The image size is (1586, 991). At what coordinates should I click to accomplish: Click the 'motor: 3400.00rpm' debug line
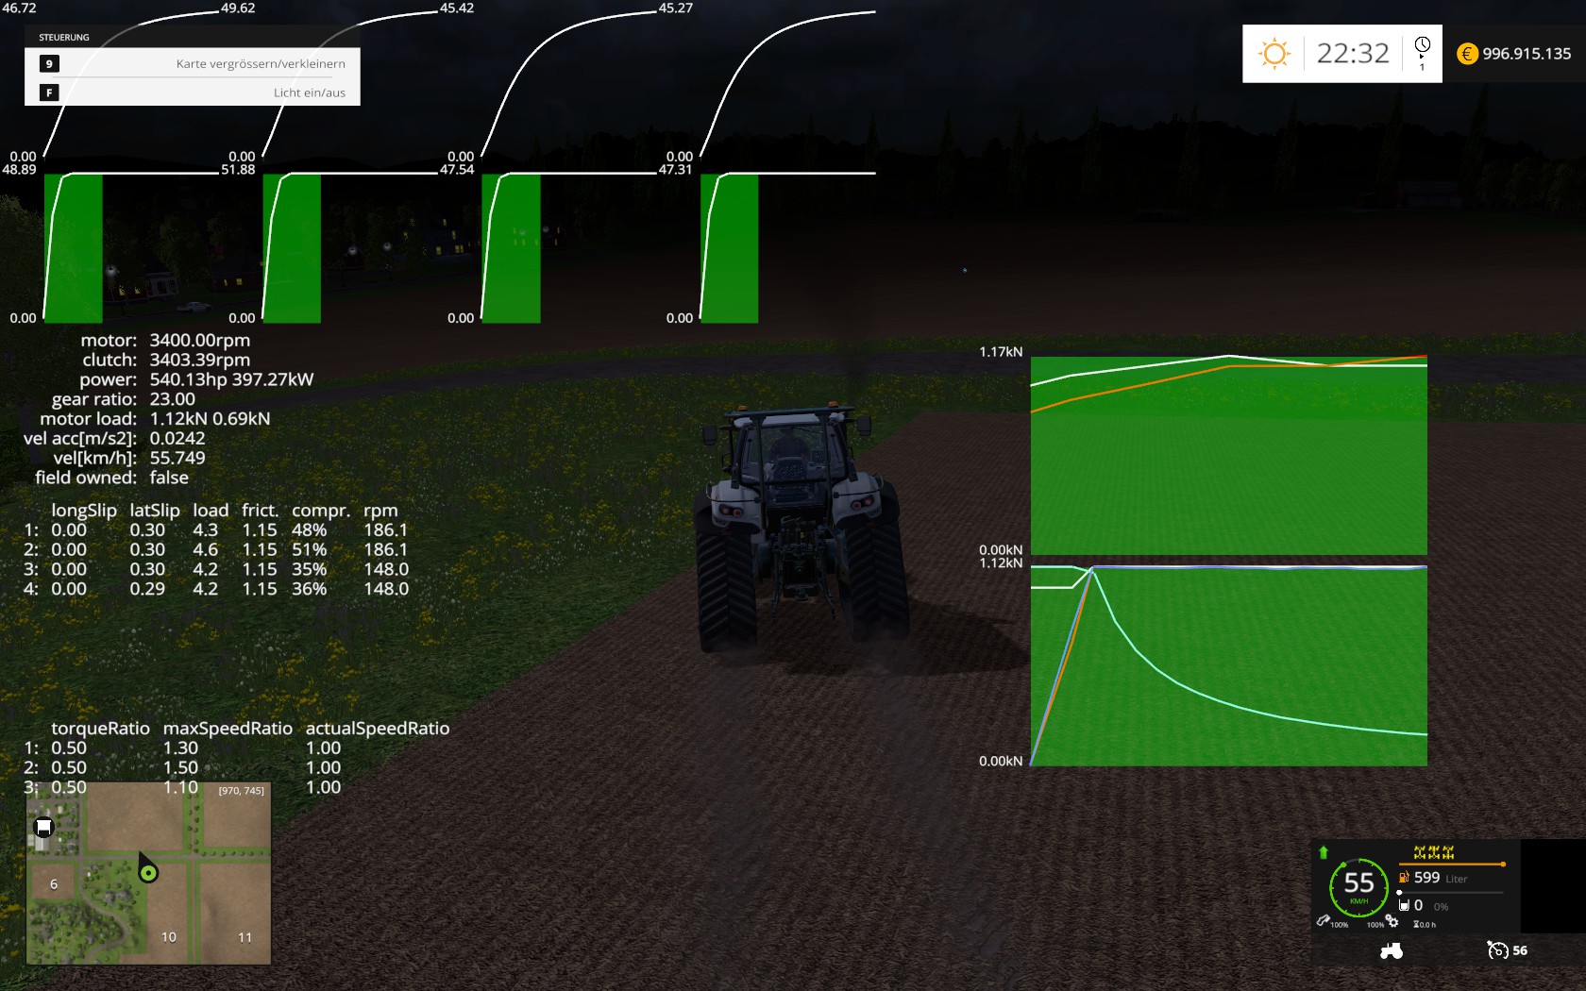(x=165, y=340)
